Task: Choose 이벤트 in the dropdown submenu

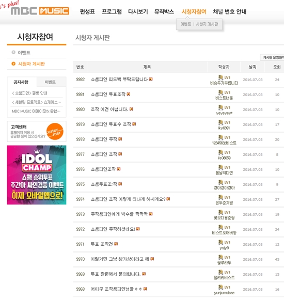Action: pos(186,24)
